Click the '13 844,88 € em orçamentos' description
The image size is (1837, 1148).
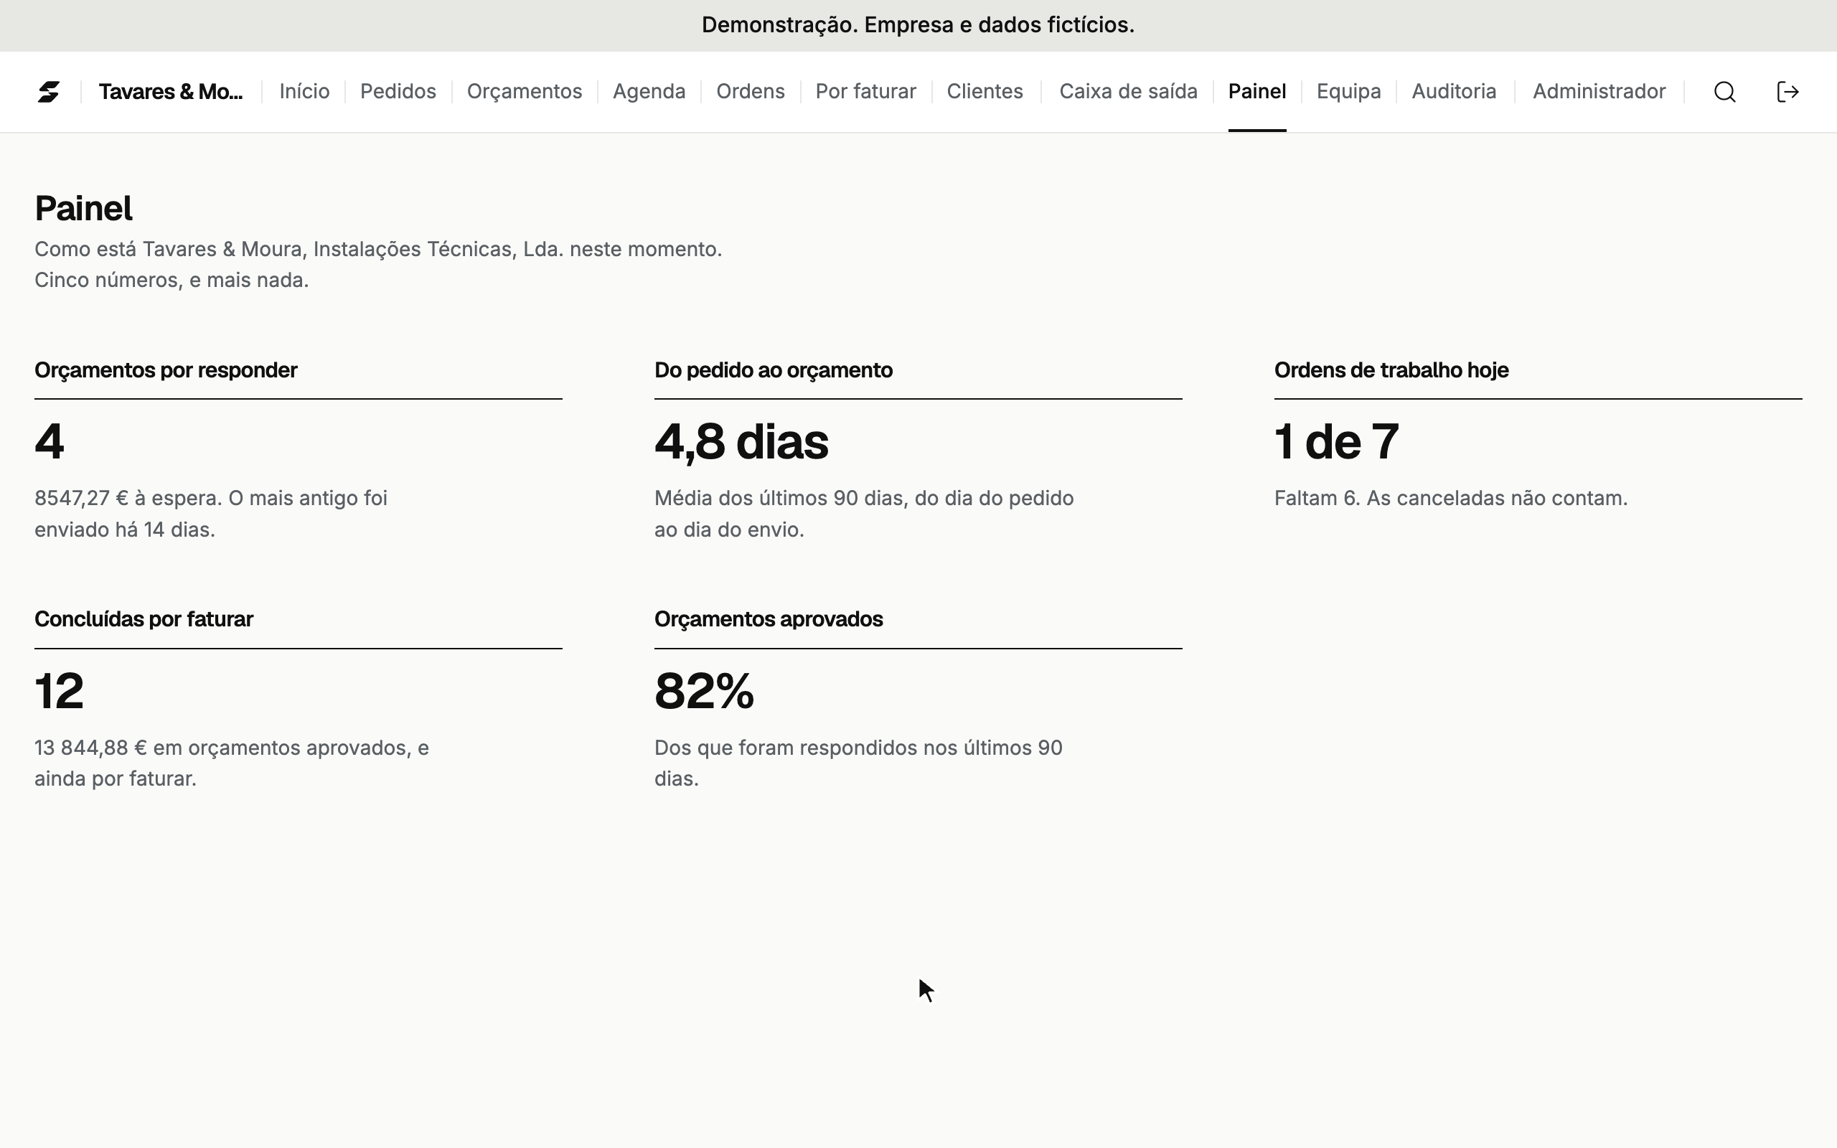tap(232, 763)
